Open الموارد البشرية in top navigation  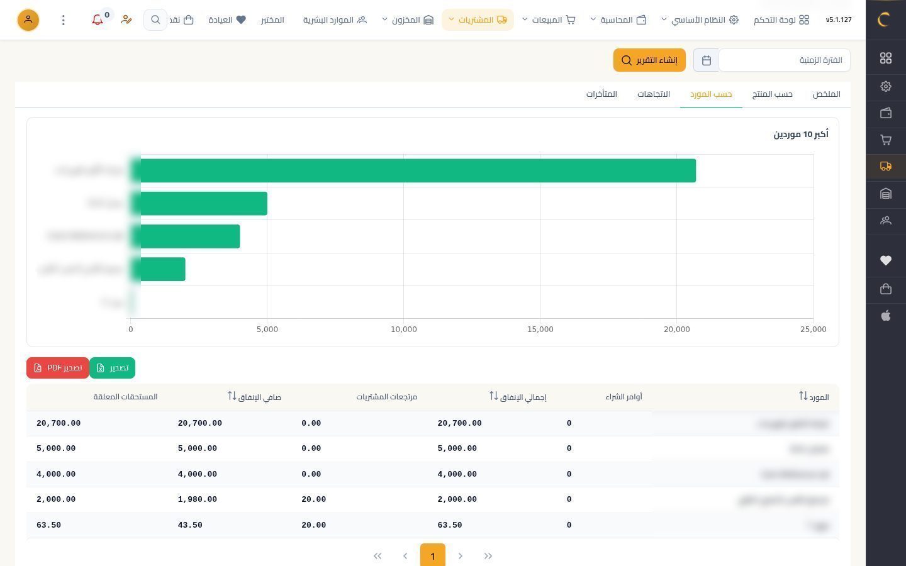click(x=335, y=20)
